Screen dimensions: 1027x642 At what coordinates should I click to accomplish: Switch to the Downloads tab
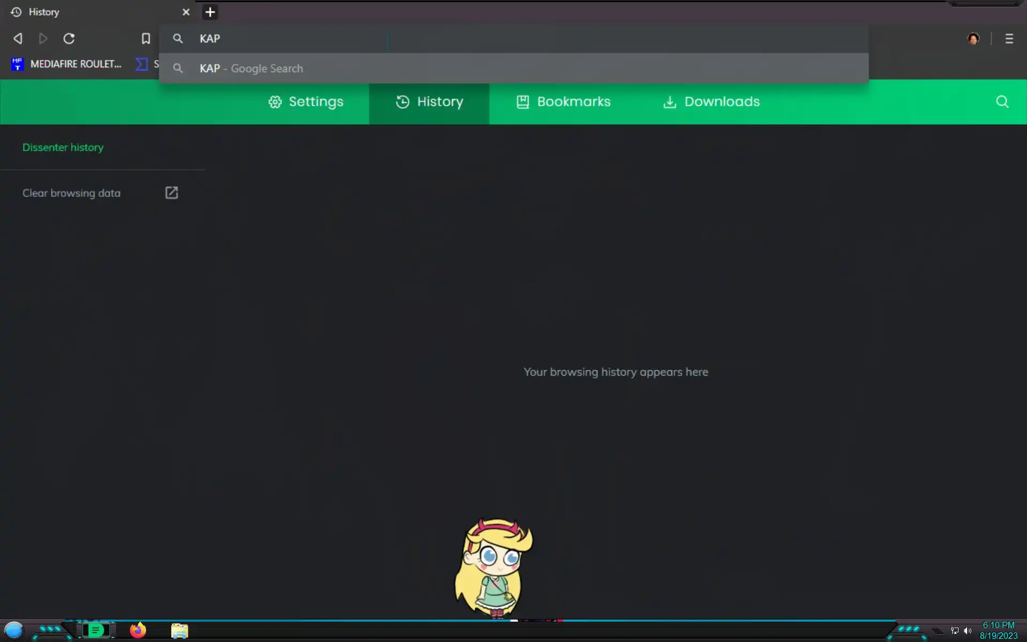tap(711, 102)
